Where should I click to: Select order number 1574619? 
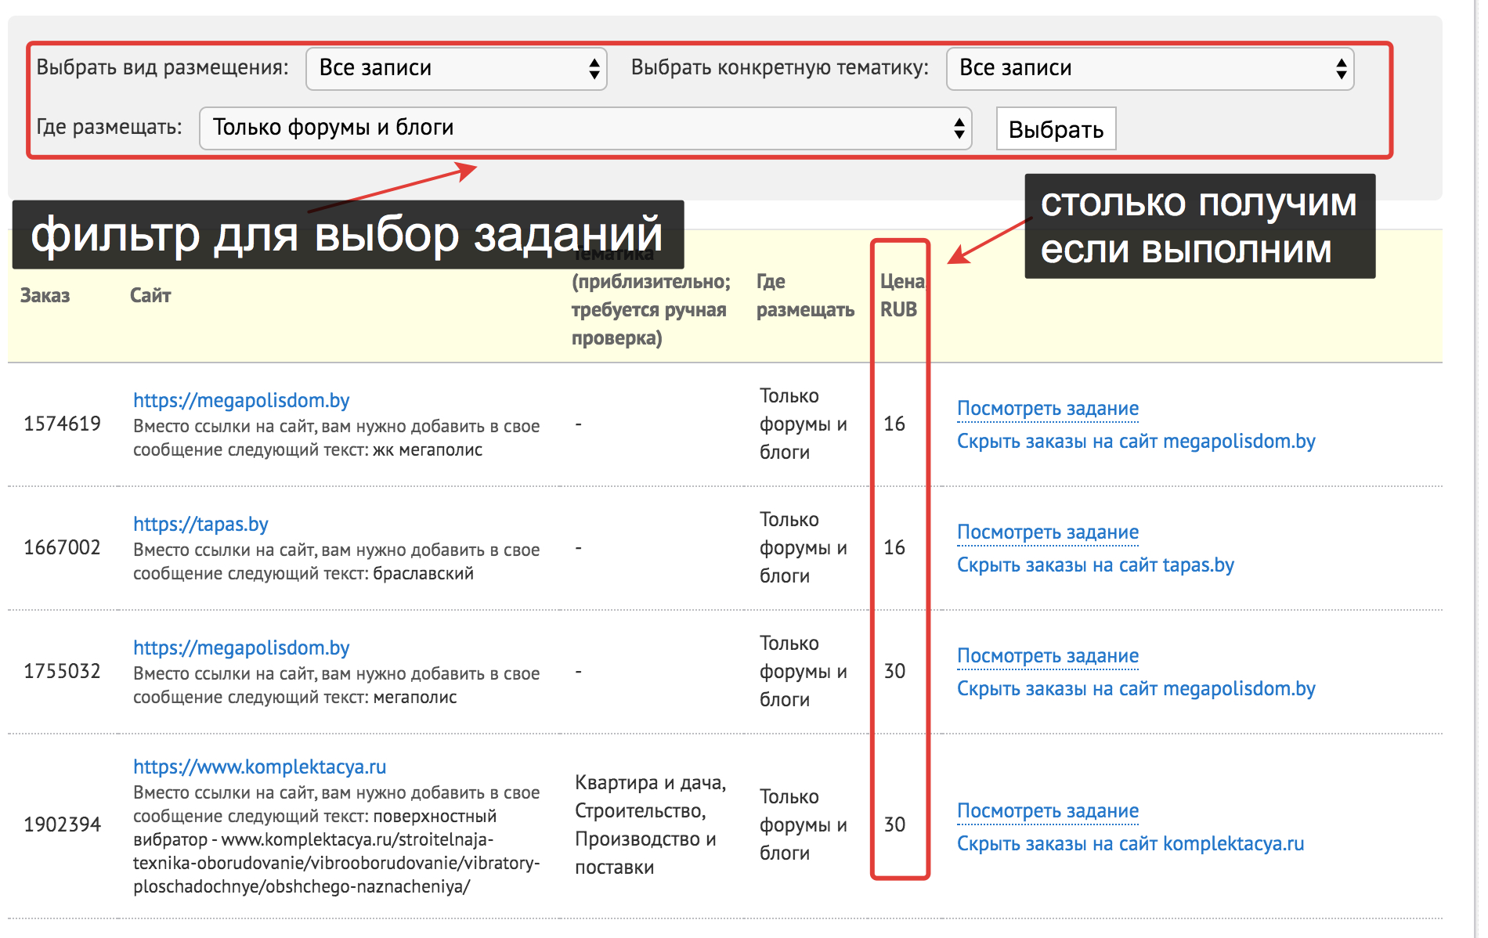point(63,424)
